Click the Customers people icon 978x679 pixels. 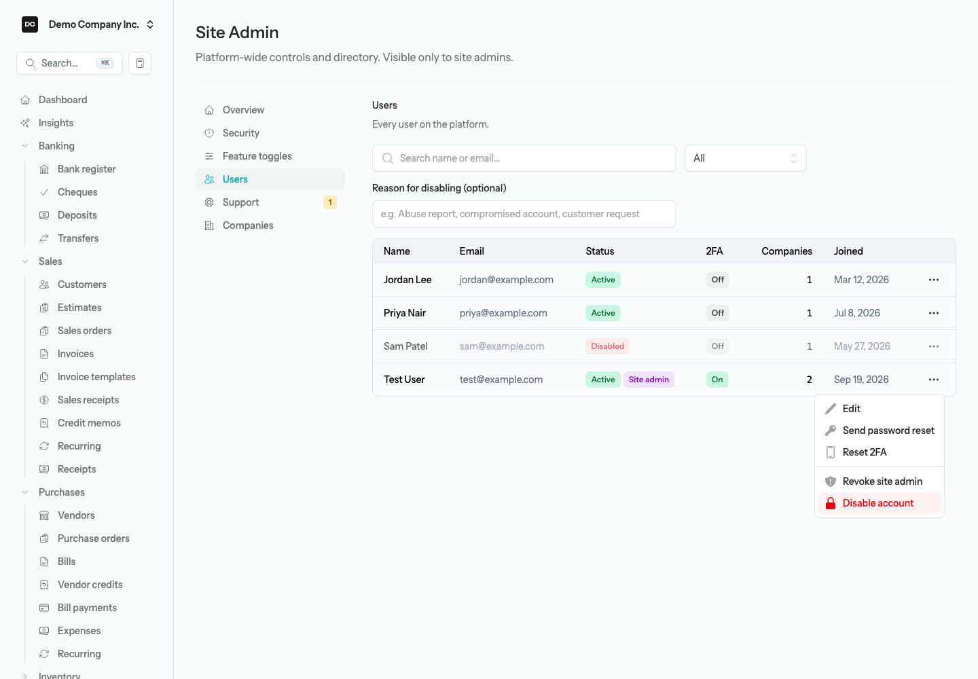coord(44,285)
